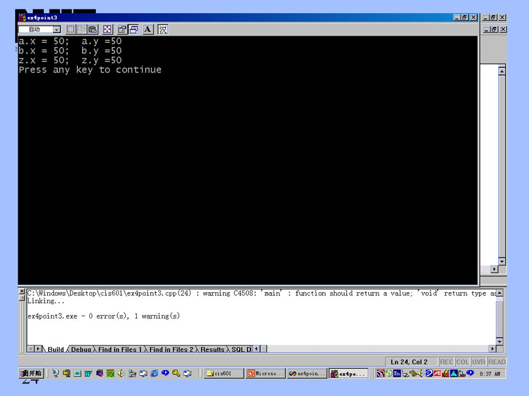Open the SQL Debugging tab
Image resolution: width=529 pixels, height=396 pixels.
(x=241, y=349)
